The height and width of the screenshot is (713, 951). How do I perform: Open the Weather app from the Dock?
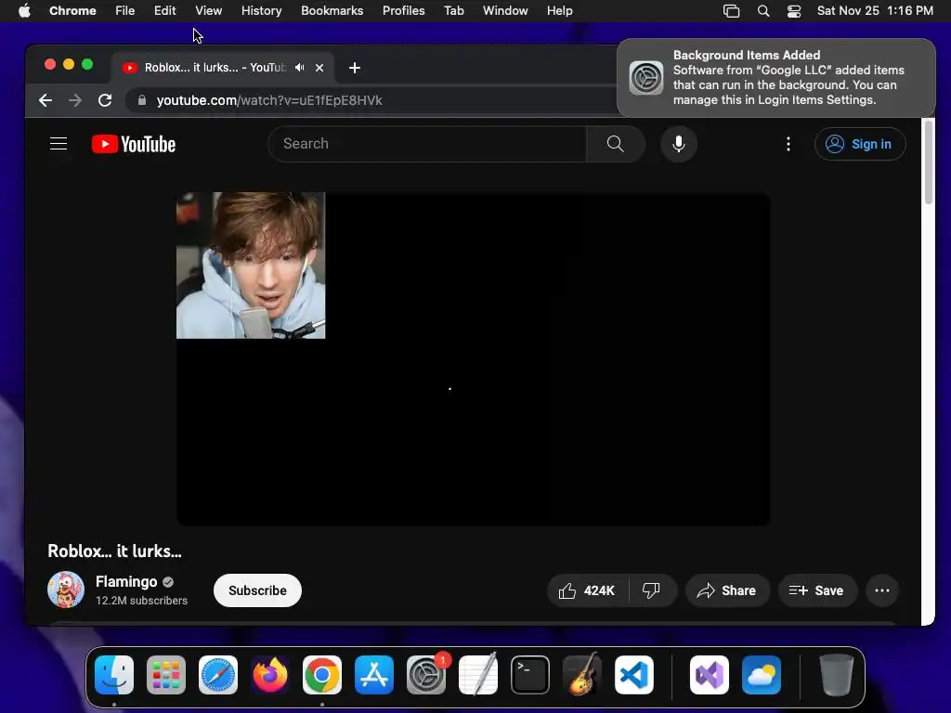(762, 675)
